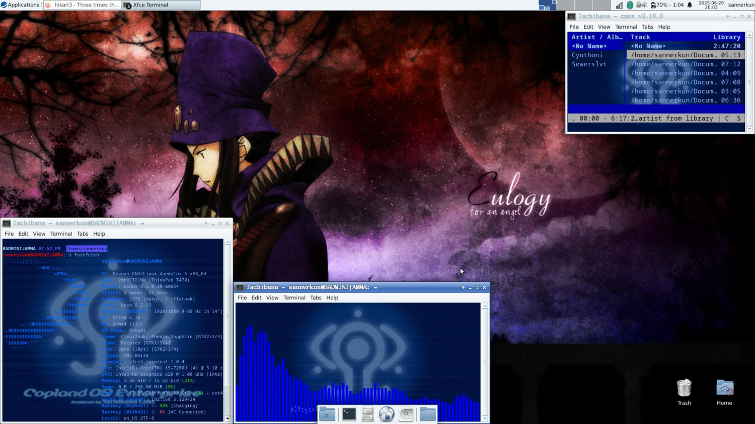Open Help menu in the fastfetch terminal
The width and height of the screenshot is (755, 424).
(x=99, y=234)
